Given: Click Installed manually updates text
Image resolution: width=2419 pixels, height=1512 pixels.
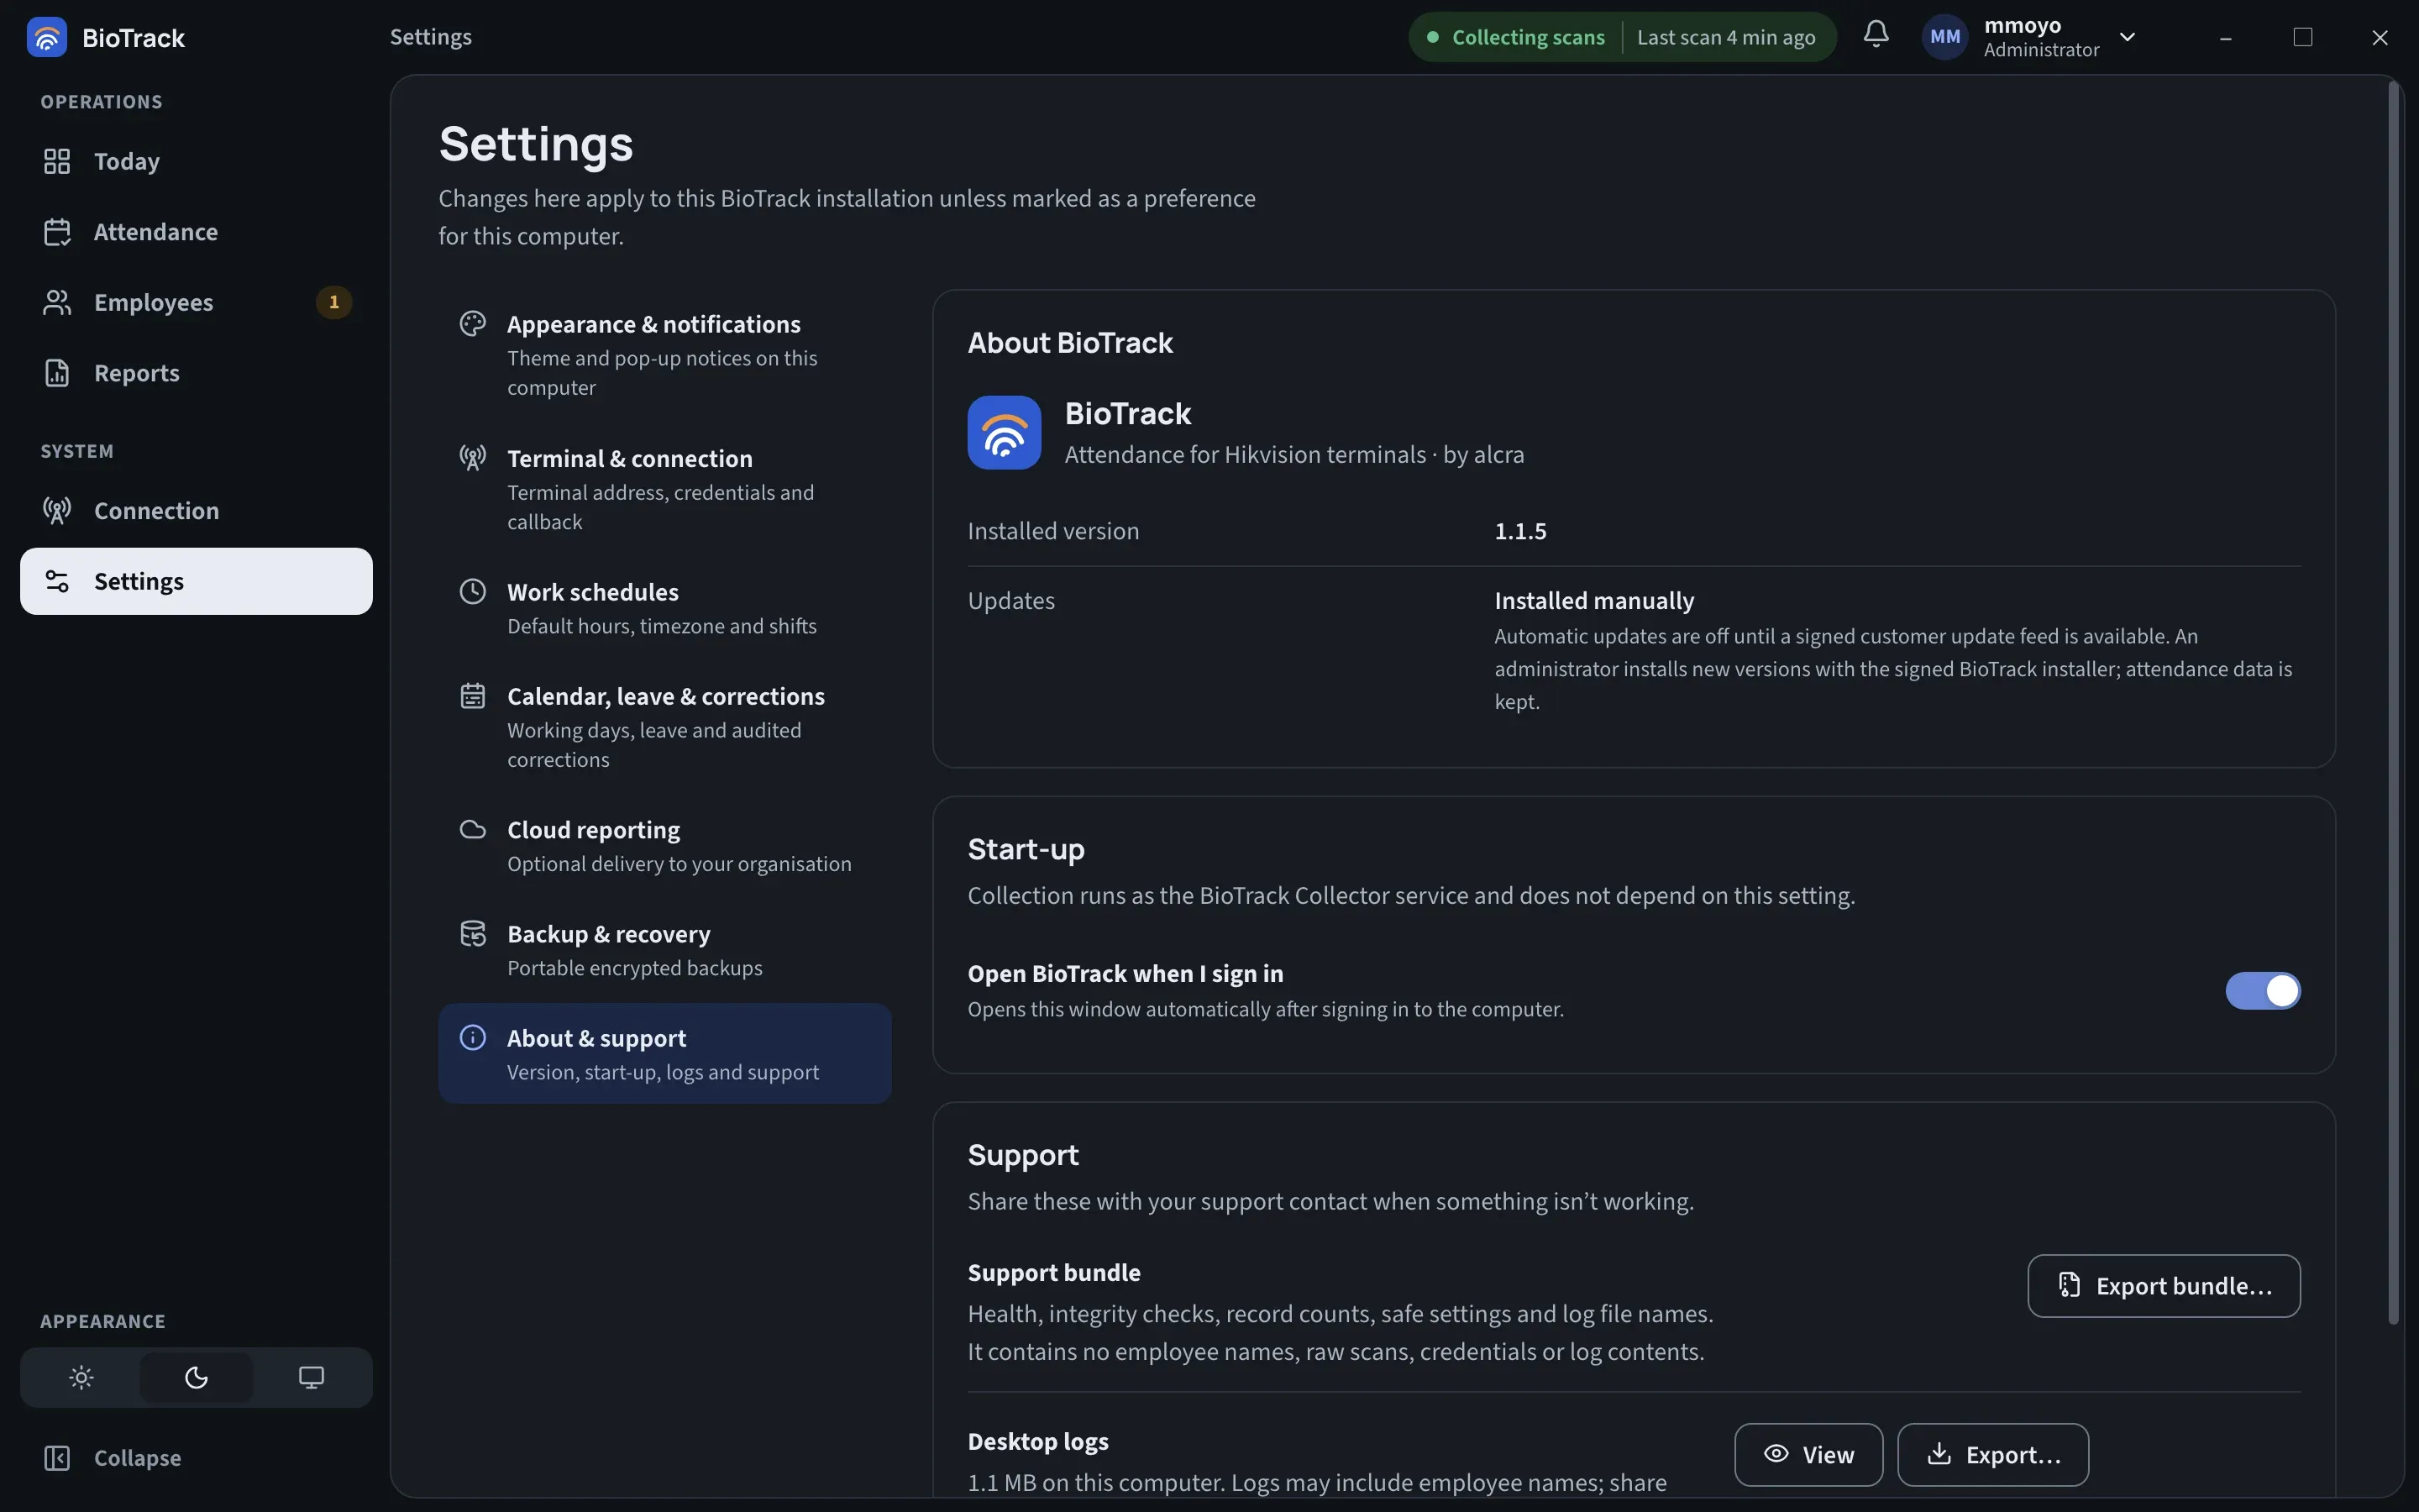Looking at the screenshot, I should (1593, 601).
